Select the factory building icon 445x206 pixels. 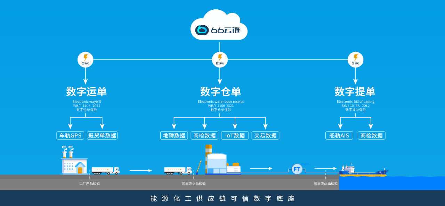(74, 163)
